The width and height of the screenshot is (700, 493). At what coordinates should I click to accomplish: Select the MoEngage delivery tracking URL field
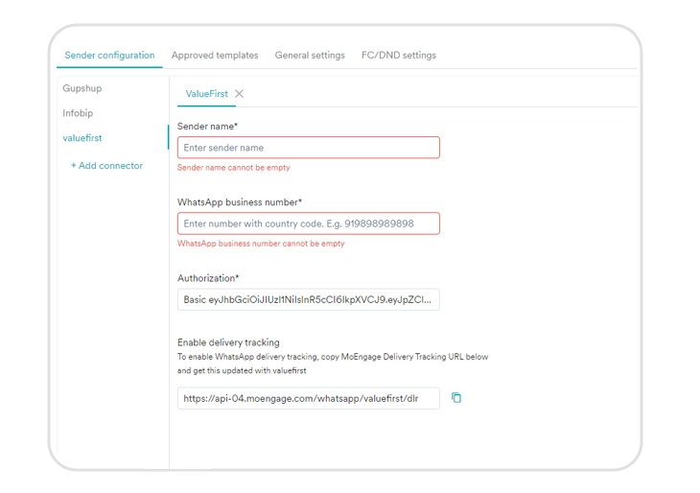pyautogui.click(x=308, y=398)
